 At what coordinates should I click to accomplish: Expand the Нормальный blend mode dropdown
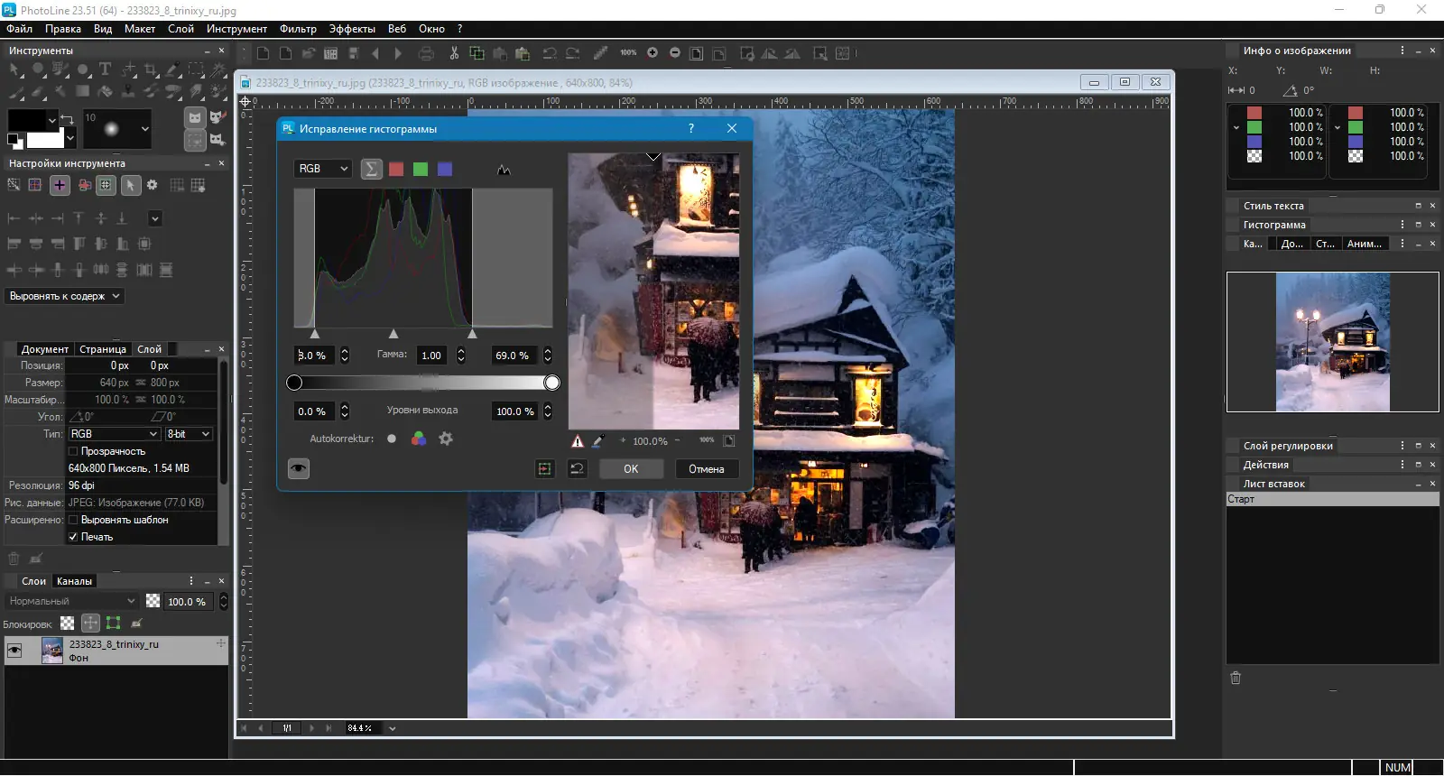click(72, 601)
